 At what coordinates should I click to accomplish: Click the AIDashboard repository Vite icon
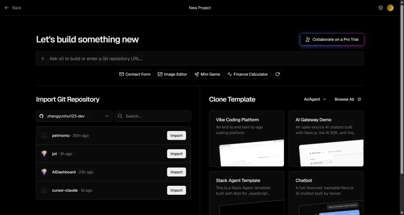pos(44,172)
